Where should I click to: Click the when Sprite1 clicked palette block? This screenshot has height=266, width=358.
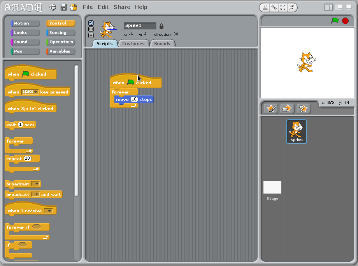coord(31,107)
